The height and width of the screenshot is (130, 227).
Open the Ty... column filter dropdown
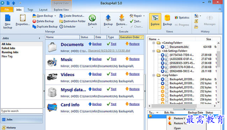(x=157, y=112)
